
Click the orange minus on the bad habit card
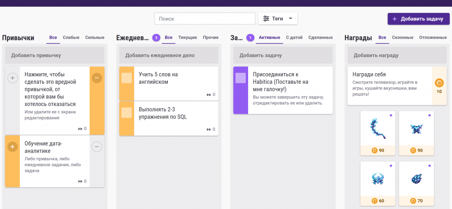click(x=97, y=78)
